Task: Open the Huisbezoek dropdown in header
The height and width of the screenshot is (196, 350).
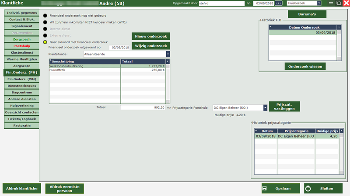Action: coord(318,3)
